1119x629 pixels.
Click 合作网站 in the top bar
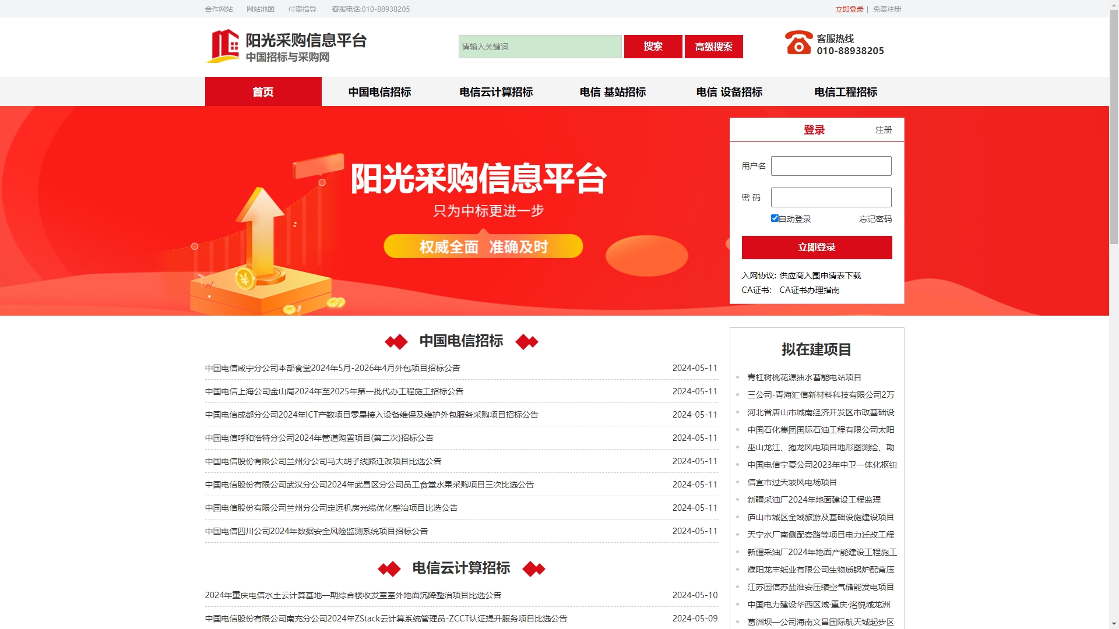pyautogui.click(x=219, y=9)
